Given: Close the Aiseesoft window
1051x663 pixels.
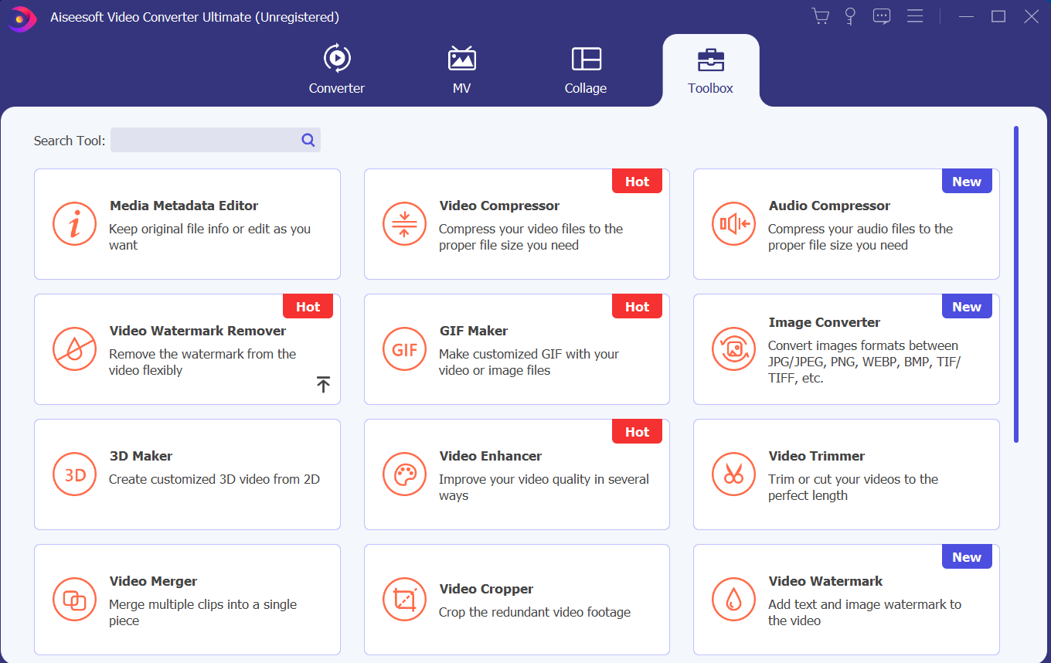Looking at the screenshot, I should [x=1032, y=16].
